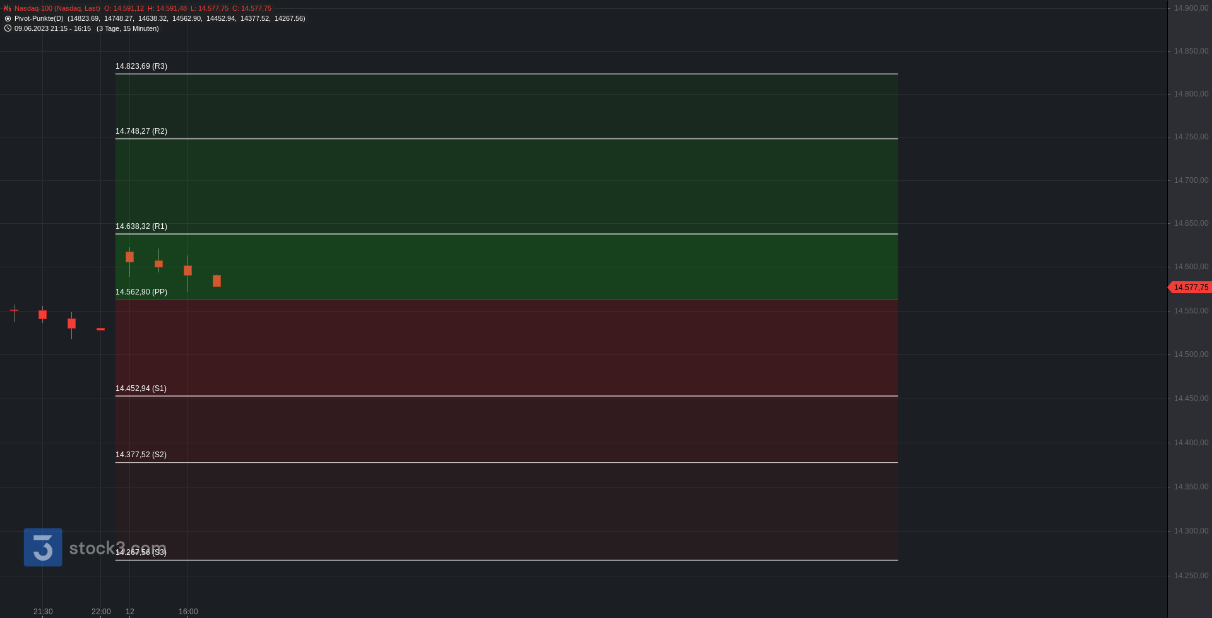Open the Pivot-Punkte(D) indicator settings label
Image resolution: width=1212 pixels, height=618 pixels.
click(x=39, y=19)
